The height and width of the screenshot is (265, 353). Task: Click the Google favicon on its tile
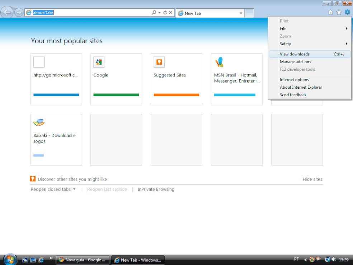tap(99, 62)
